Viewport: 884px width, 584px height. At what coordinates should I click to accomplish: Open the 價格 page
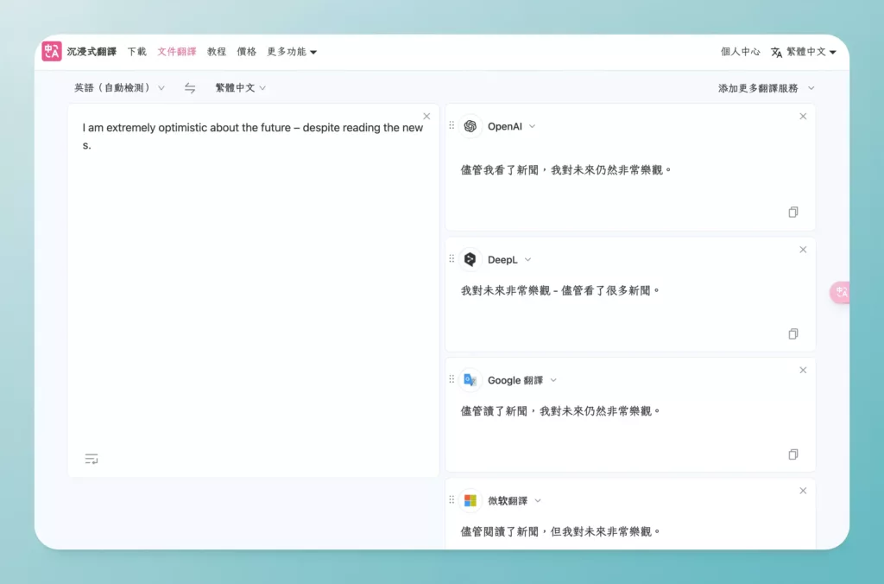pyautogui.click(x=246, y=52)
